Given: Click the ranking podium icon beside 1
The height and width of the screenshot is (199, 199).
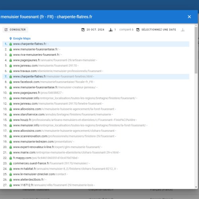Looking at the screenshot, I should [x=111, y=30].
